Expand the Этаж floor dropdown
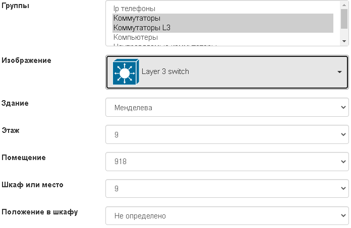 [227, 134]
